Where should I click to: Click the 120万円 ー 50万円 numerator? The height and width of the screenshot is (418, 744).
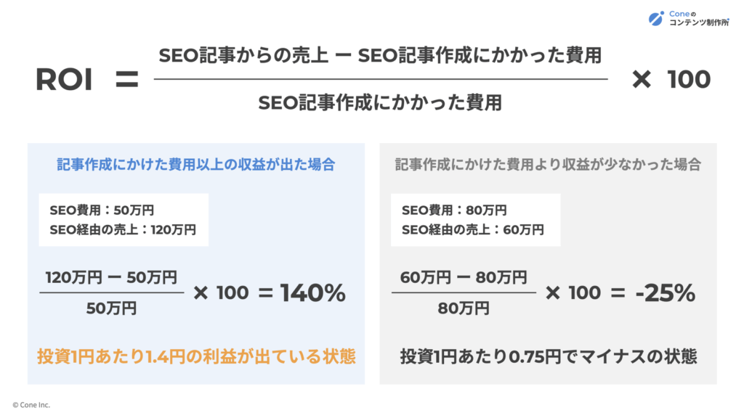tap(111, 277)
